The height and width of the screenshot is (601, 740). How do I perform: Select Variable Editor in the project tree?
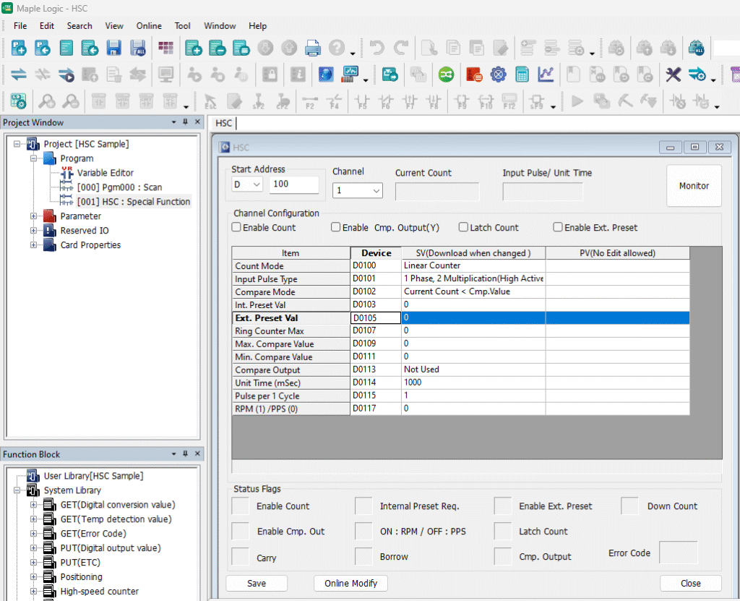point(105,173)
